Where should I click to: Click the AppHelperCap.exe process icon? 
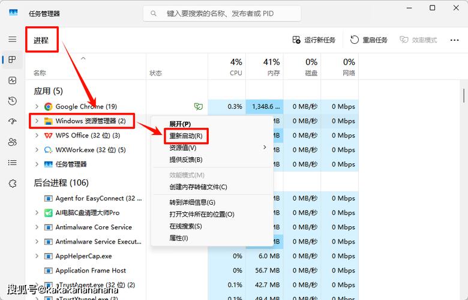pos(49,256)
